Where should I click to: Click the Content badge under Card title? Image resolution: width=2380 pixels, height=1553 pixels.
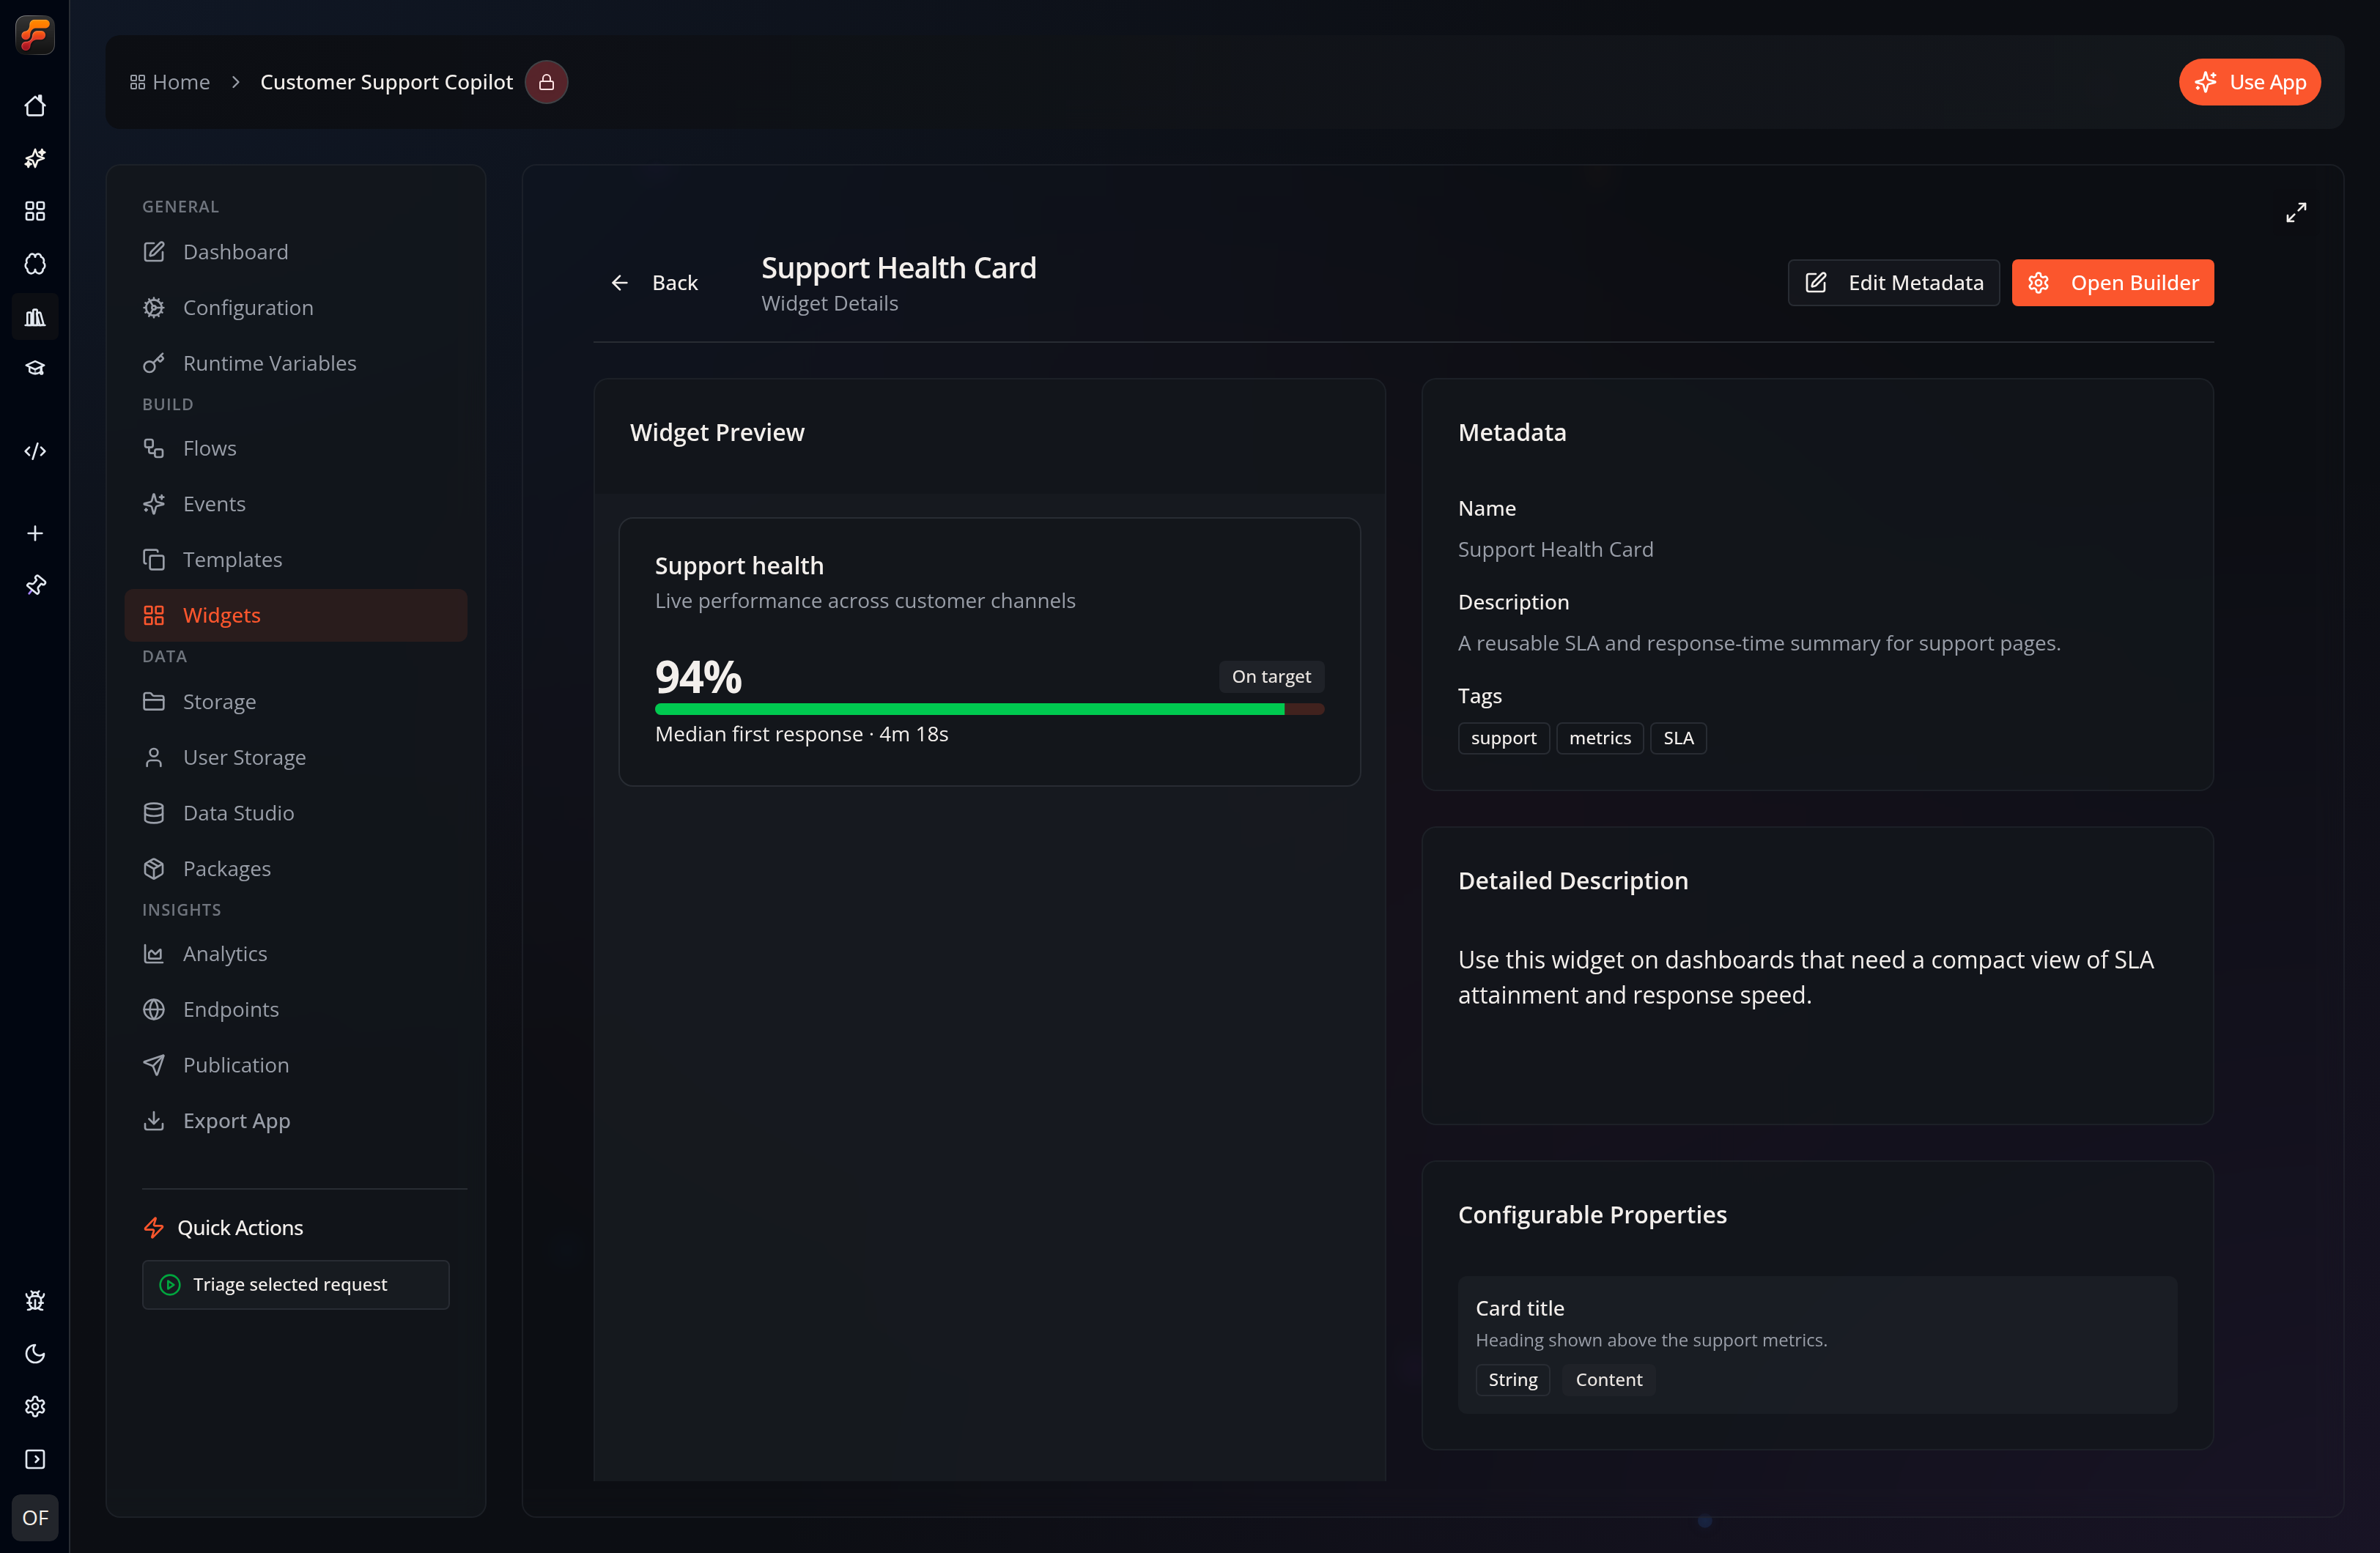[x=1608, y=1380]
